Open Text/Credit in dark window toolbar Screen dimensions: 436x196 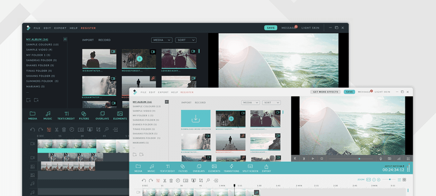(66, 115)
